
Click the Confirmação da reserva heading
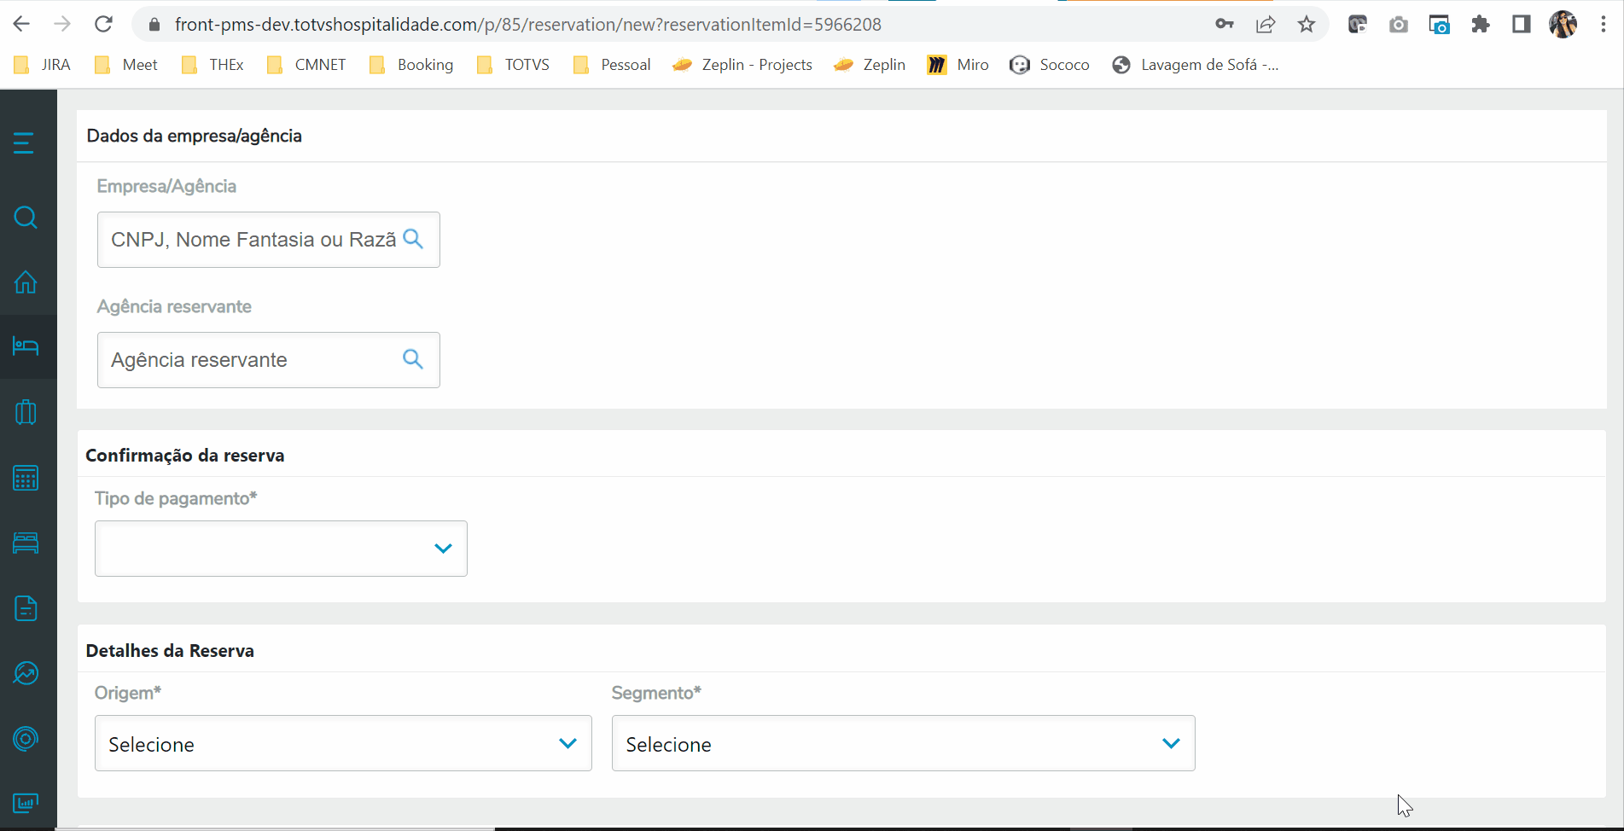(185, 456)
